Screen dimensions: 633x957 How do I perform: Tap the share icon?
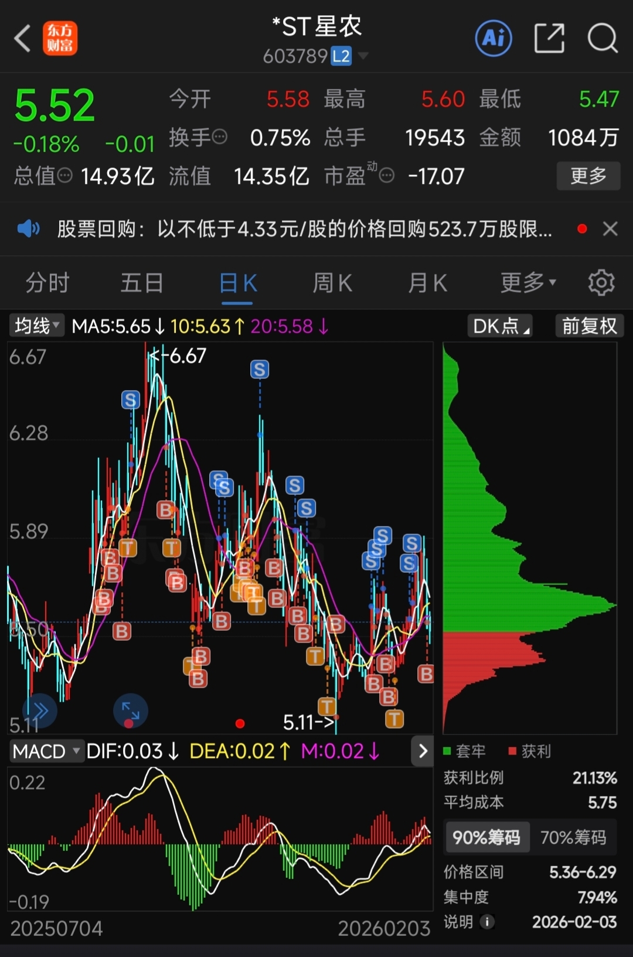[x=549, y=39]
